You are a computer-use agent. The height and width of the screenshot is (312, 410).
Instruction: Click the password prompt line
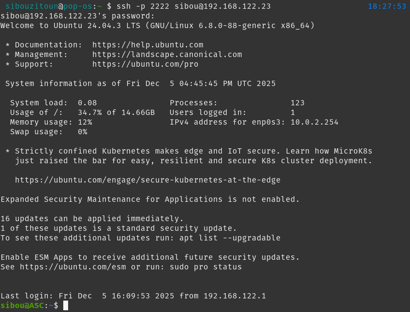(77, 16)
